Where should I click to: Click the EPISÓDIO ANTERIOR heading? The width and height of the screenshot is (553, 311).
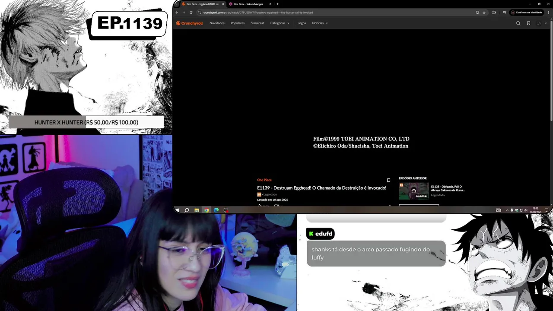click(413, 178)
